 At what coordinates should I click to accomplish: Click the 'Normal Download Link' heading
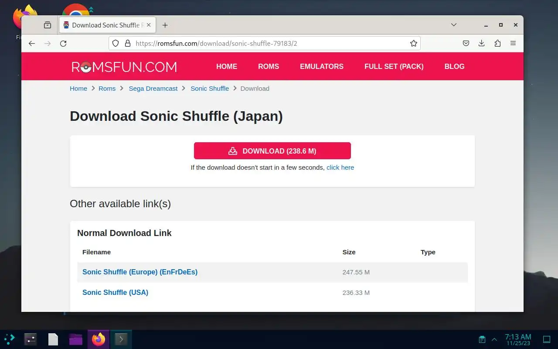(124, 233)
